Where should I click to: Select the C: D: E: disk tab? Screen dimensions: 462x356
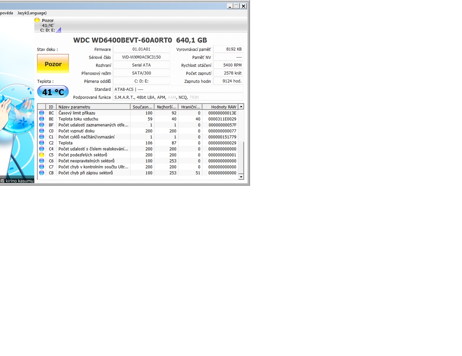pos(48,25)
